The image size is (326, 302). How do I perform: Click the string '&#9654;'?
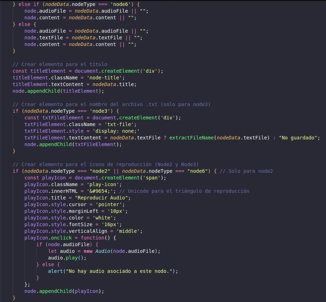point(100,191)
